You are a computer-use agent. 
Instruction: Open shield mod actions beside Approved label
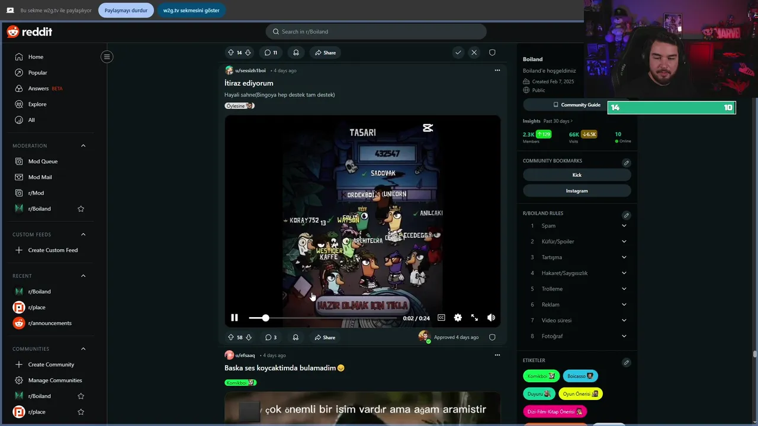pyautogui.click(x=492, y=337)
